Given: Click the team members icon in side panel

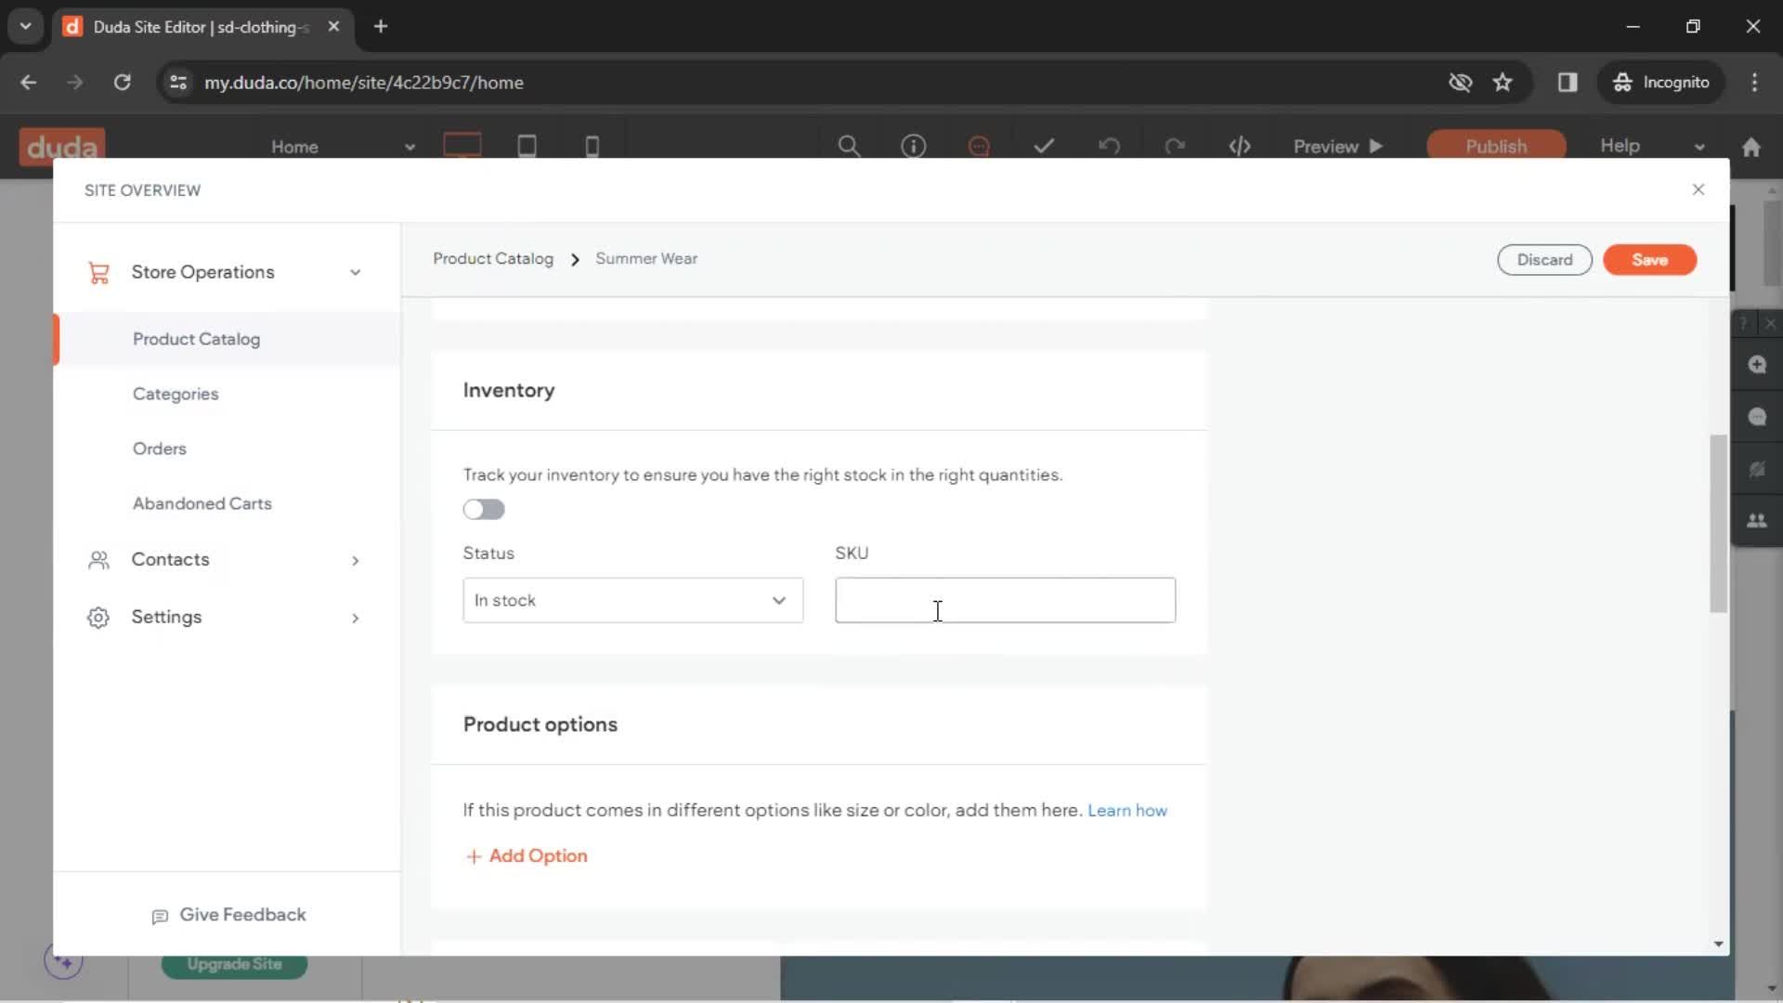Looking at the screenshot, I should [1757, 521].
